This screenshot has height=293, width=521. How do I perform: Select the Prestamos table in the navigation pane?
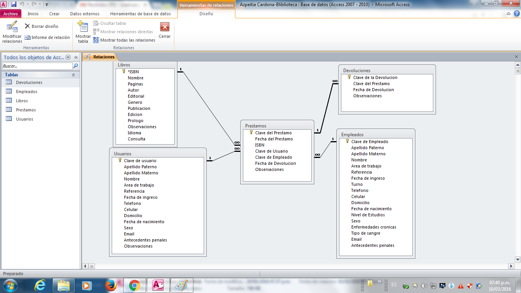click(x=26, y=110)
